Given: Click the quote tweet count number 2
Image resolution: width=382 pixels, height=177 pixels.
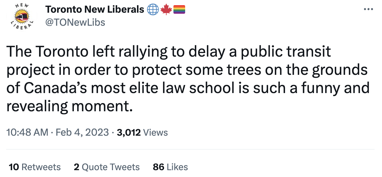Looking at the screenshot, I should [x=76, y=167].
